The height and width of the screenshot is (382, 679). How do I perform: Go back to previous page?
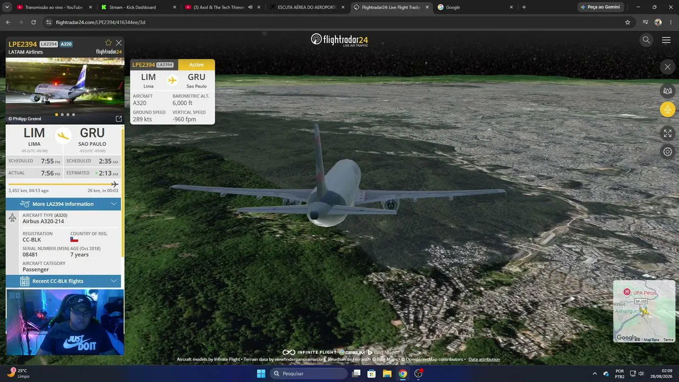point(8,22)
